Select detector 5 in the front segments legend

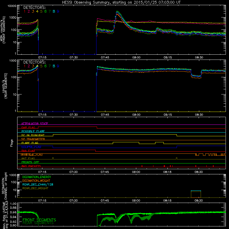(x=41, y=11)
